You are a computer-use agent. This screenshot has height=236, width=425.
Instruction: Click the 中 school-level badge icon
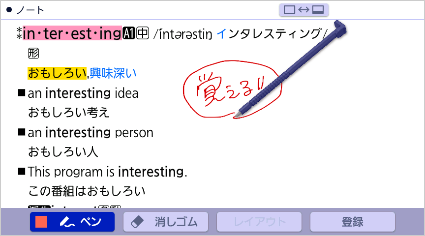pos(143,33)
